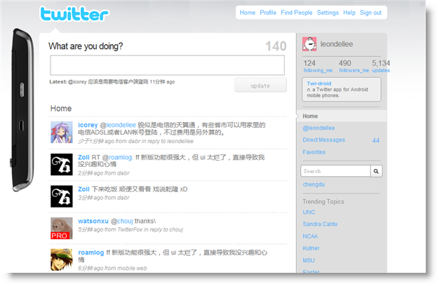Open Zoll's avatar beside the xD tweet
437x284 pixels.
coord(62,196)
